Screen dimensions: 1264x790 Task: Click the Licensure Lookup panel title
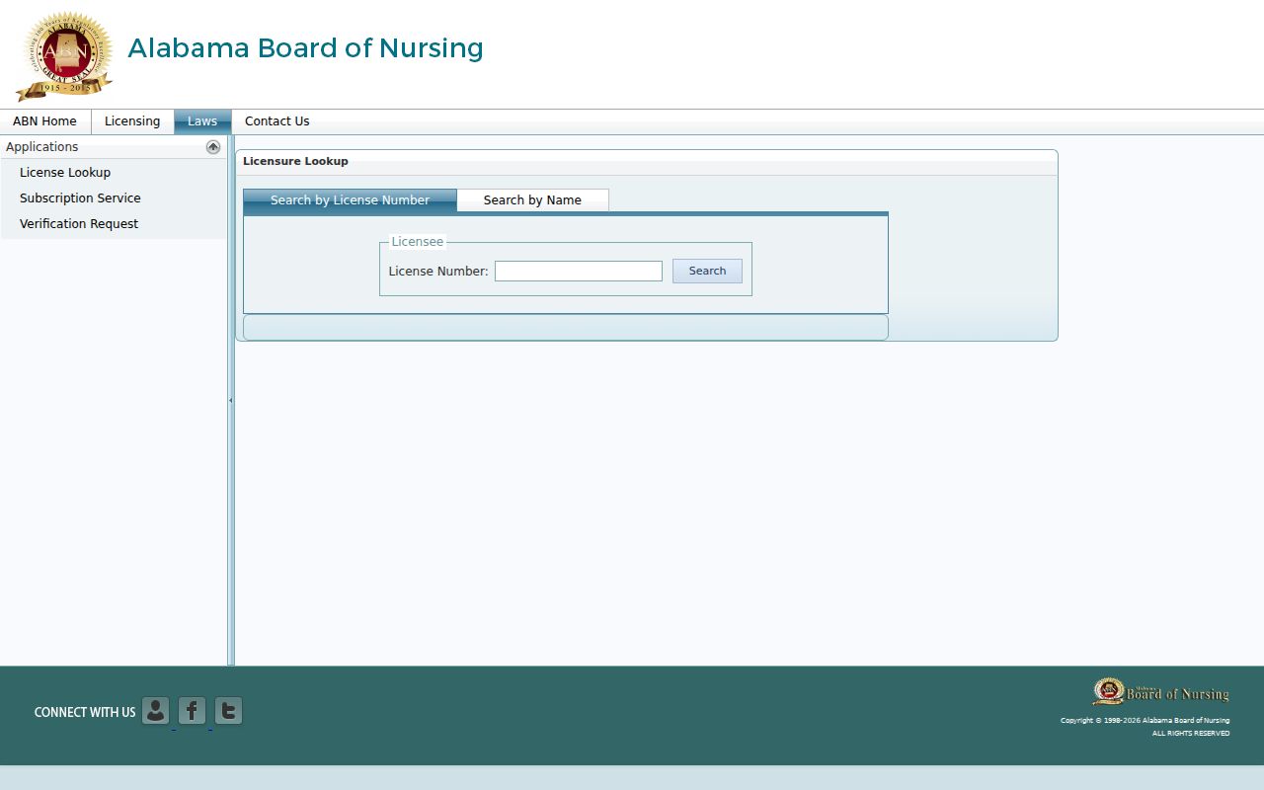295,161
